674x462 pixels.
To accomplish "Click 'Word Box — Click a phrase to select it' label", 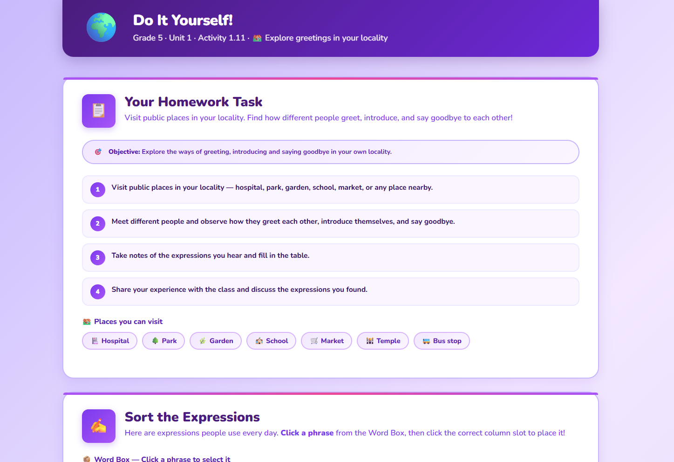I will pyautogui.click(x=163, y=459).
